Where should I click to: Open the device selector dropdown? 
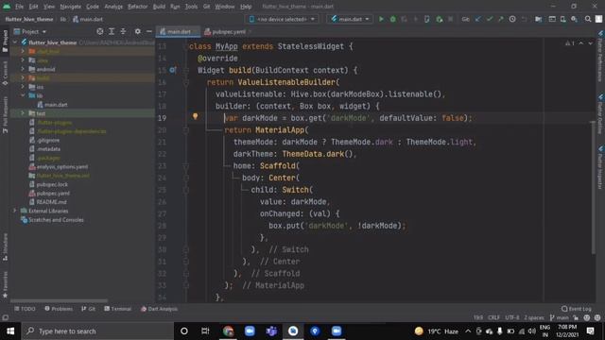[x=282, y=19]
